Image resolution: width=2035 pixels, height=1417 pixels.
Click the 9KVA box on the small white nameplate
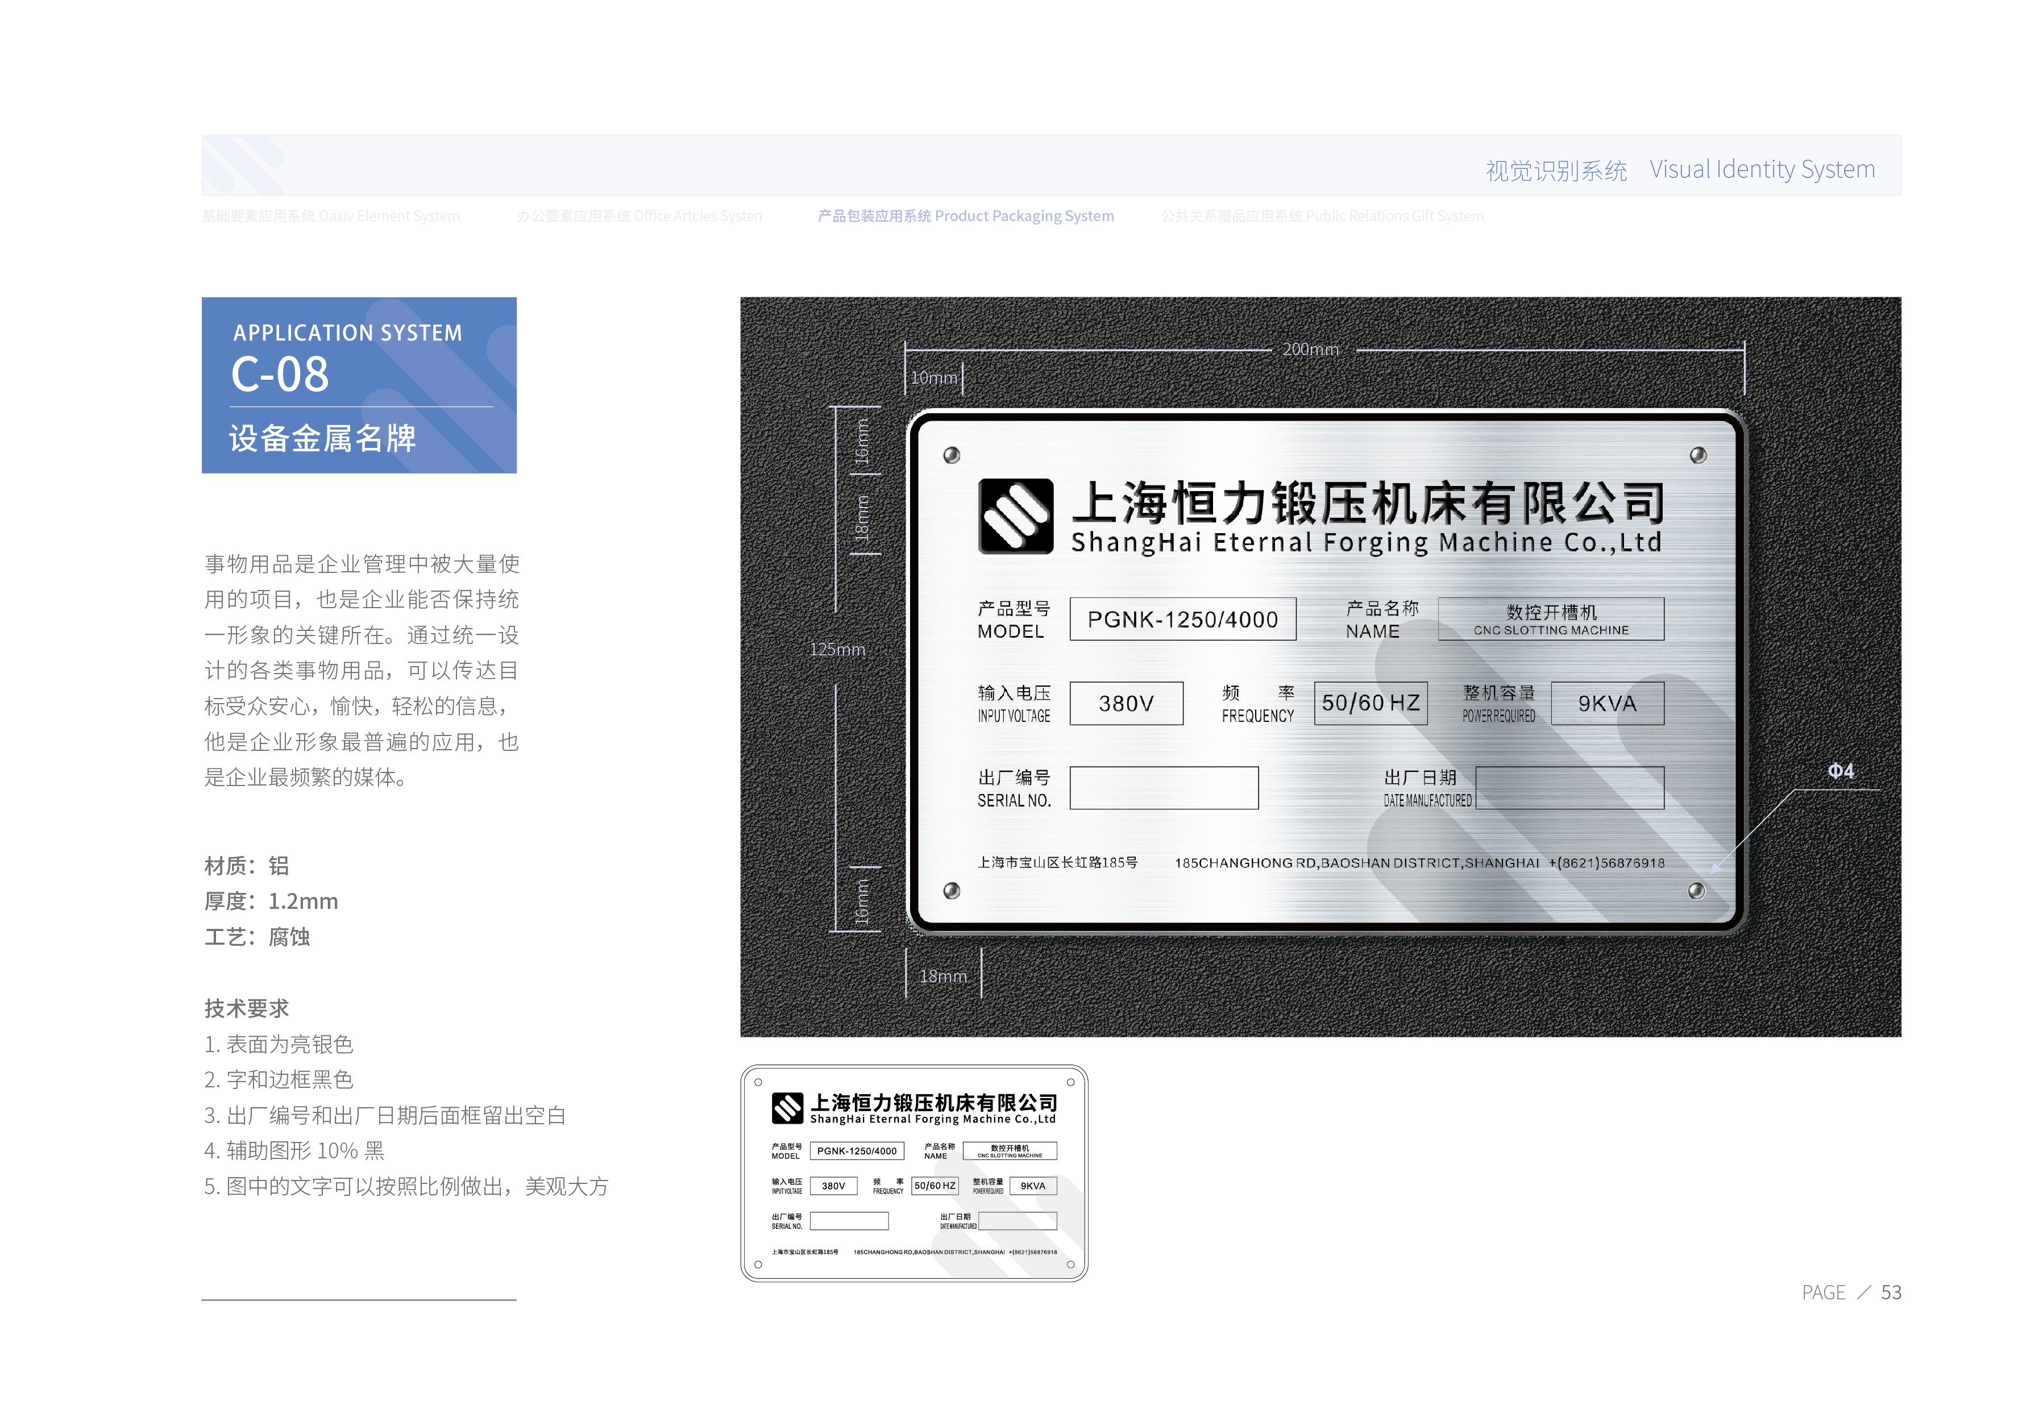(1033, 1186)
